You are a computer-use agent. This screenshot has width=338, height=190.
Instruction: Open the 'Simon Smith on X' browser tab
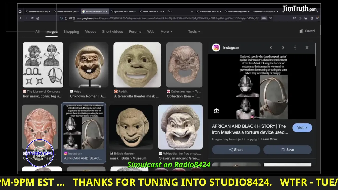pyautogui.click(x=152, y=11)
